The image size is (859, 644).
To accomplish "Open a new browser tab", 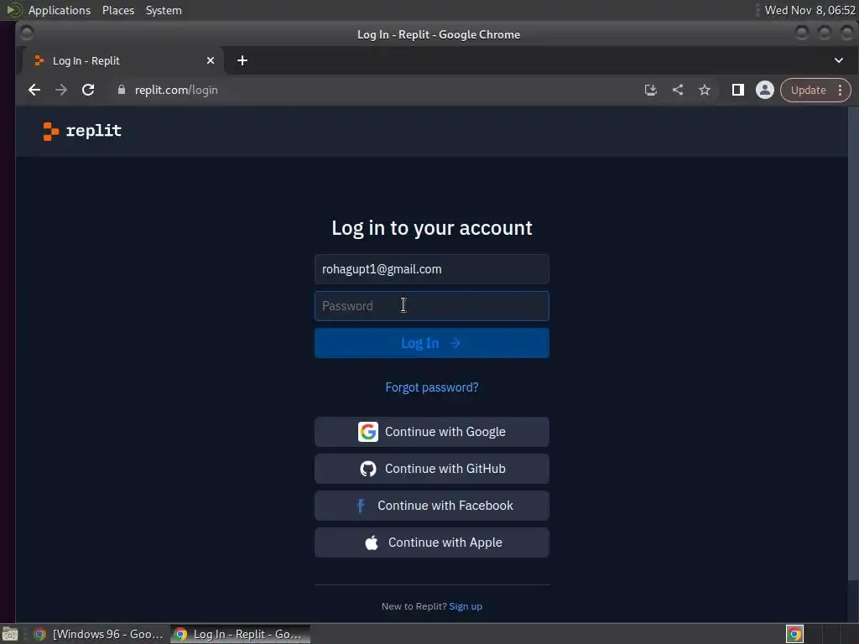I will 242,60.
